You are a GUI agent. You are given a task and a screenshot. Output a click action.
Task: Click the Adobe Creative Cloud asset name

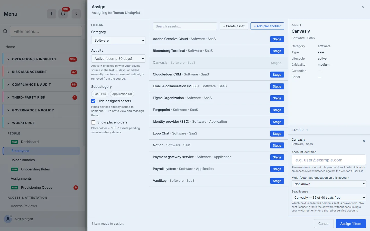click(170, 39)
